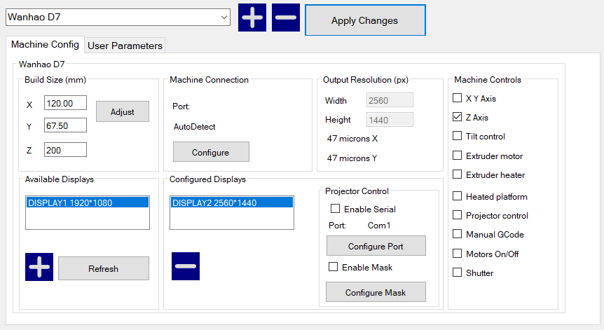Open machine connection Configure button
The height and width of the screenshot is (330, 604).
click(211, 152)
